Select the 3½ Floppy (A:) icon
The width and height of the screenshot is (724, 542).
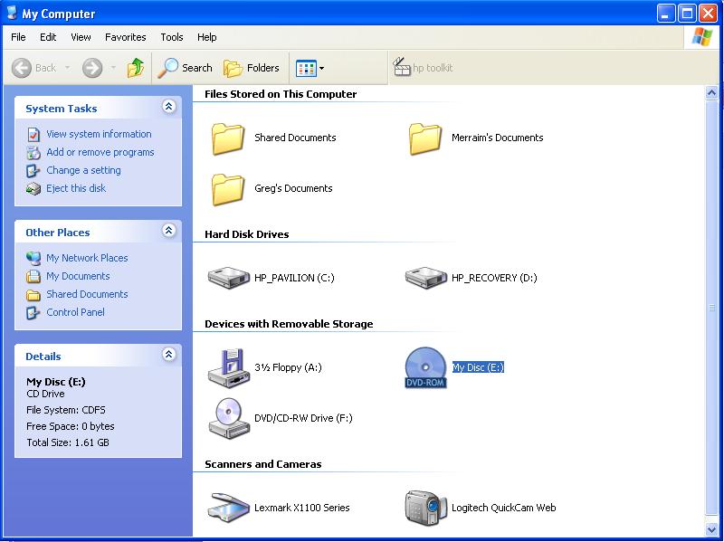tap(229, 368)
